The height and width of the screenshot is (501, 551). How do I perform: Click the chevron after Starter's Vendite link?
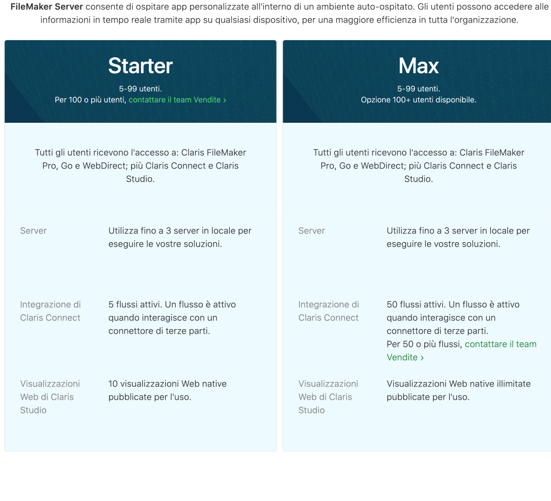tap(225, 100)
